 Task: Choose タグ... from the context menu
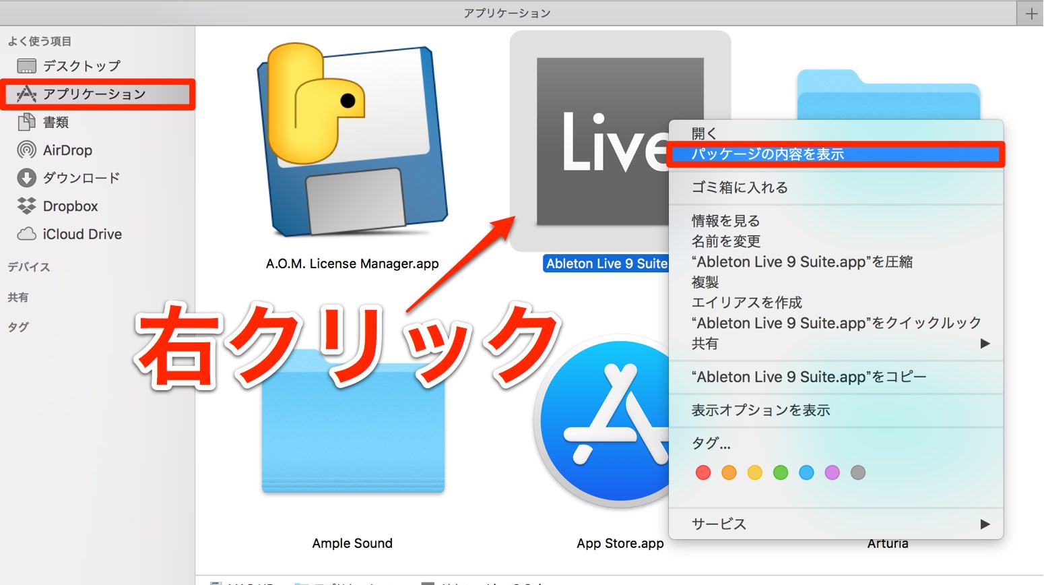click(x=835, y=443)
